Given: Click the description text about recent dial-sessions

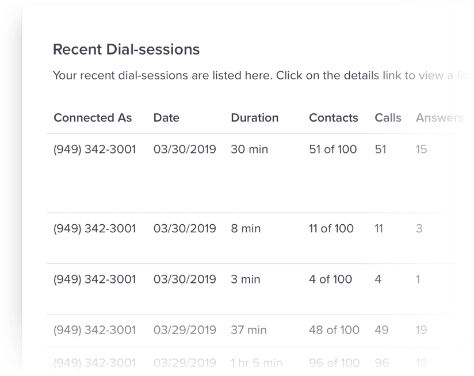Looking at the screenshot, I should pyautogui.click(x=262, y=75).
